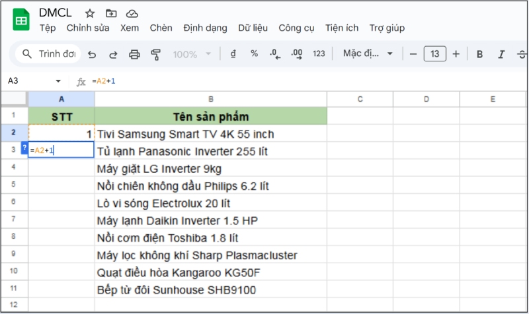Open the Trợ giúp menu
The image size is (529, 314).
(x=387, y=28)
